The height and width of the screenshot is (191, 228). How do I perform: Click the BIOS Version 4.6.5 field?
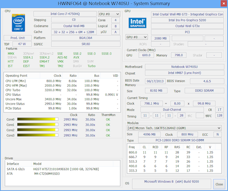point(207,81)
